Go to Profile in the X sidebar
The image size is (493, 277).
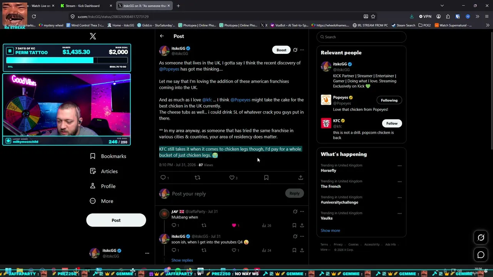point(103,186)
